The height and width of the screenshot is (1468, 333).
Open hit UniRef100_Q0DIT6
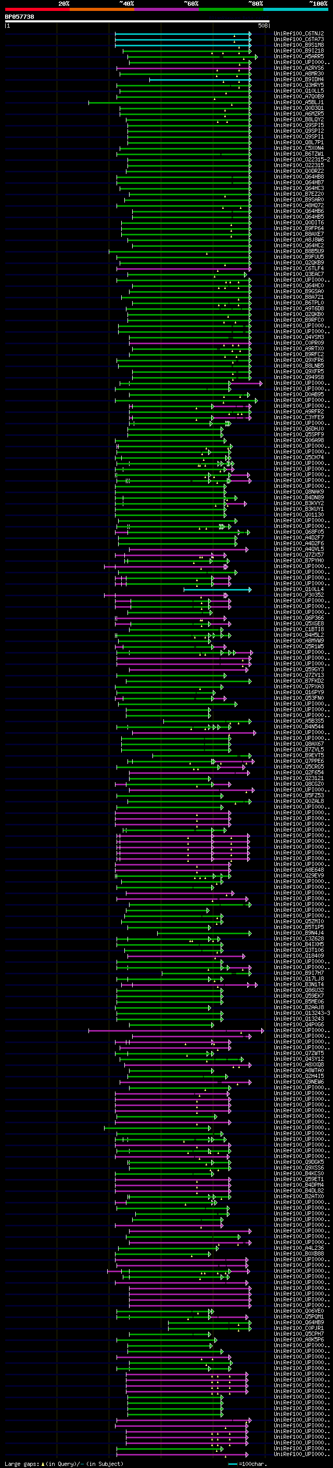coord(299,223)
